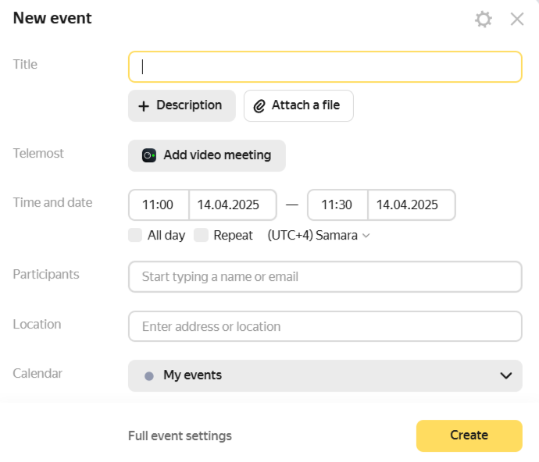Click the Add video meeting button
This screenshot has height=462, width=539.
(x=207, y=155)
